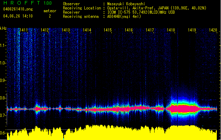Image resolution: width=221 pixels, height=140 pixels.
Task: Click the Observer label
Action: point(71,4)
